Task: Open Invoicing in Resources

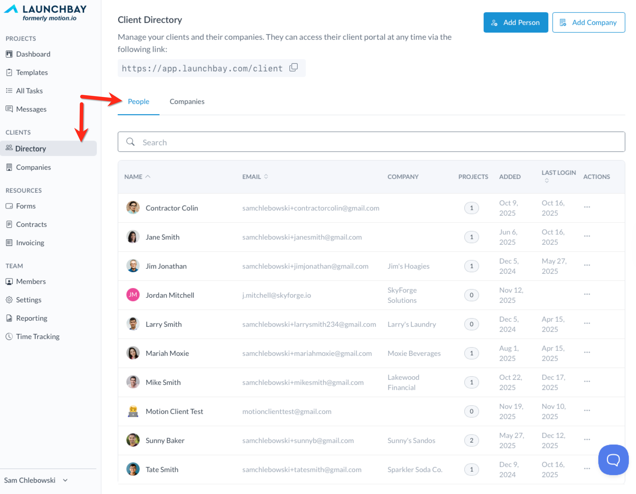Action: click(x=30, y=243)
